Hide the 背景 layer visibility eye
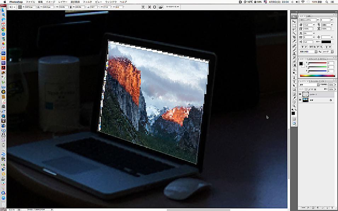Screen dimensions: 338x211 click(300, 100)
